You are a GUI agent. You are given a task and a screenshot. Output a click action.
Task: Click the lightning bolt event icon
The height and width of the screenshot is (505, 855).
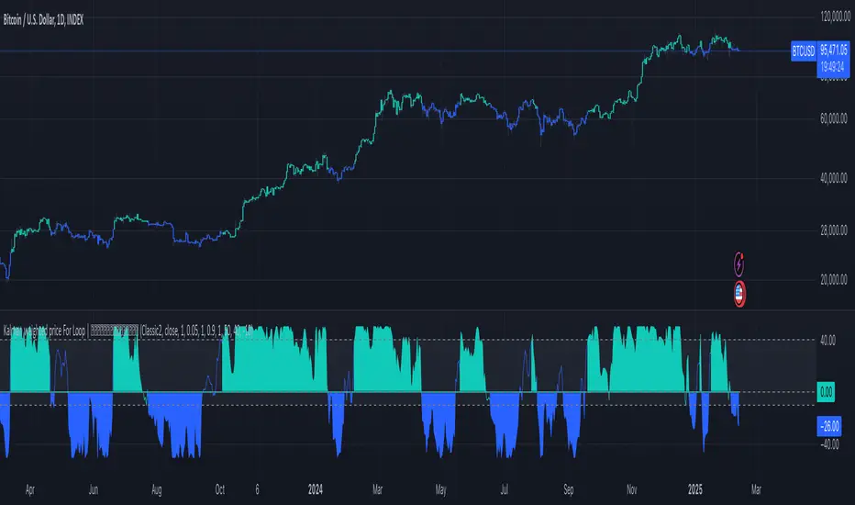(740, 264)
